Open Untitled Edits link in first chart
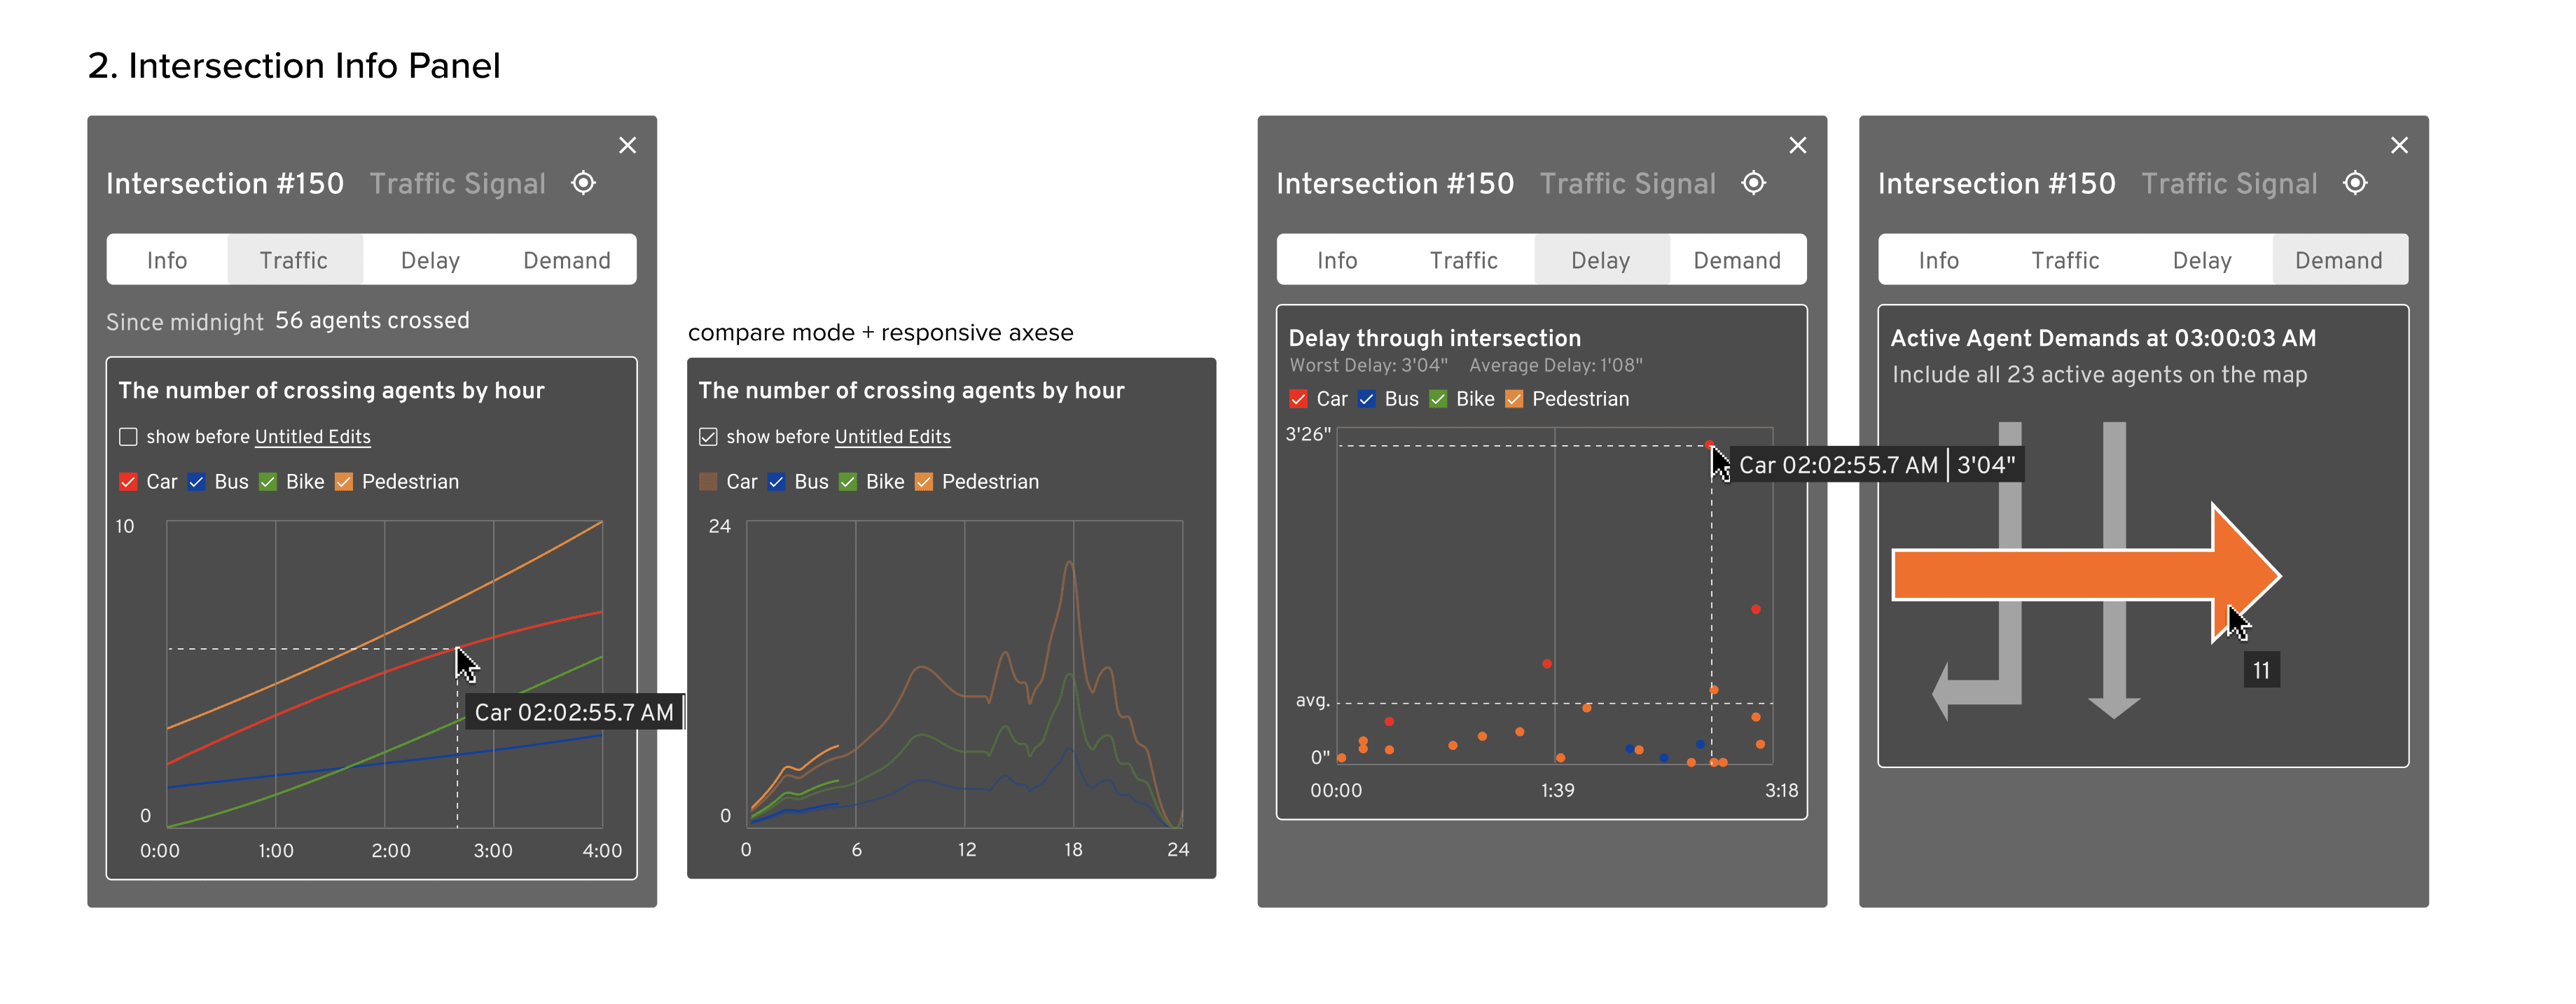The width and height of the screenshot is (2576, 1004). coord(313,437)
